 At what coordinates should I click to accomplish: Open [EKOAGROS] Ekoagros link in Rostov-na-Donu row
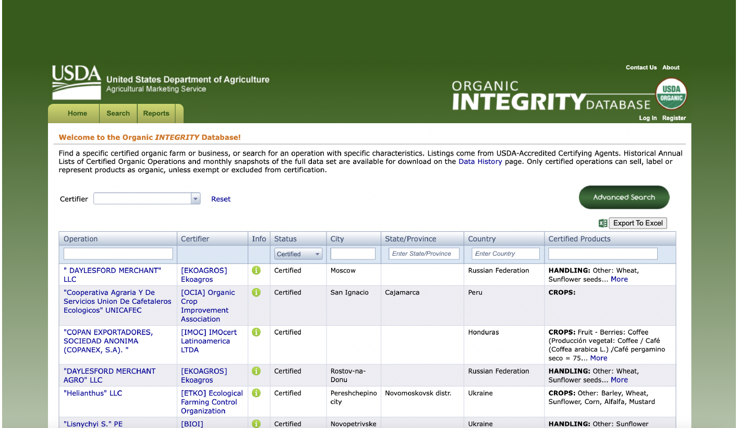click(x=204, y=375)
